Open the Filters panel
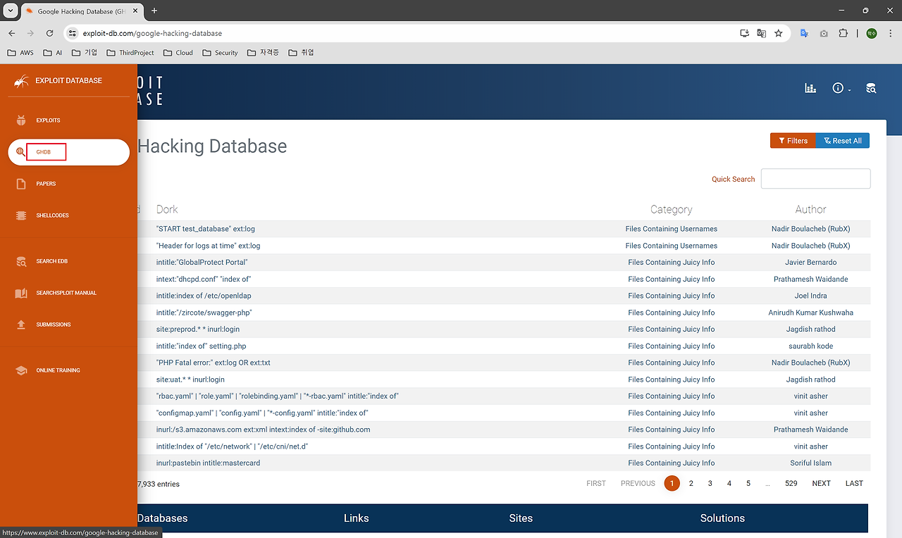The image size is (902, 538). point(793,141)
